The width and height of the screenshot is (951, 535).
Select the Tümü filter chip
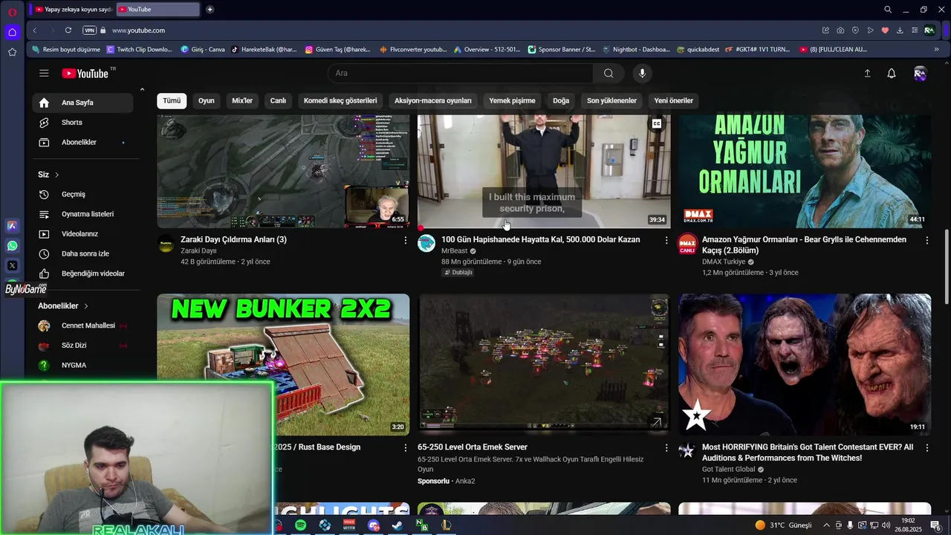[x=172, y=101]
